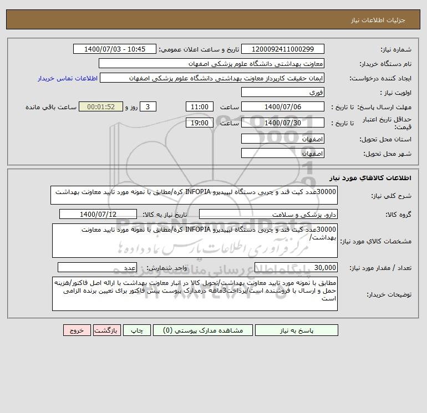Click the شرح کلی نیاز label
The height and width of the screenshot is (413, 427).
coord(392,196)
